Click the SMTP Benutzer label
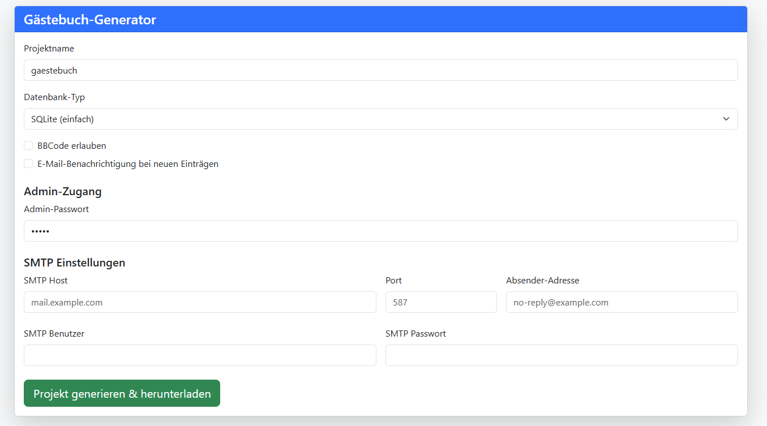767x426 pixels. pyautogui.click(x=54, y=334)
